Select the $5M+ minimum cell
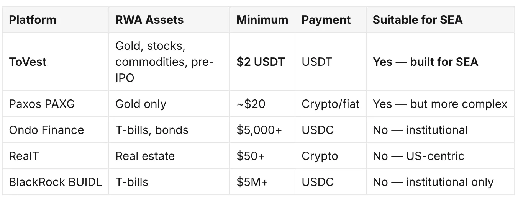 click(x=252, y=182)
